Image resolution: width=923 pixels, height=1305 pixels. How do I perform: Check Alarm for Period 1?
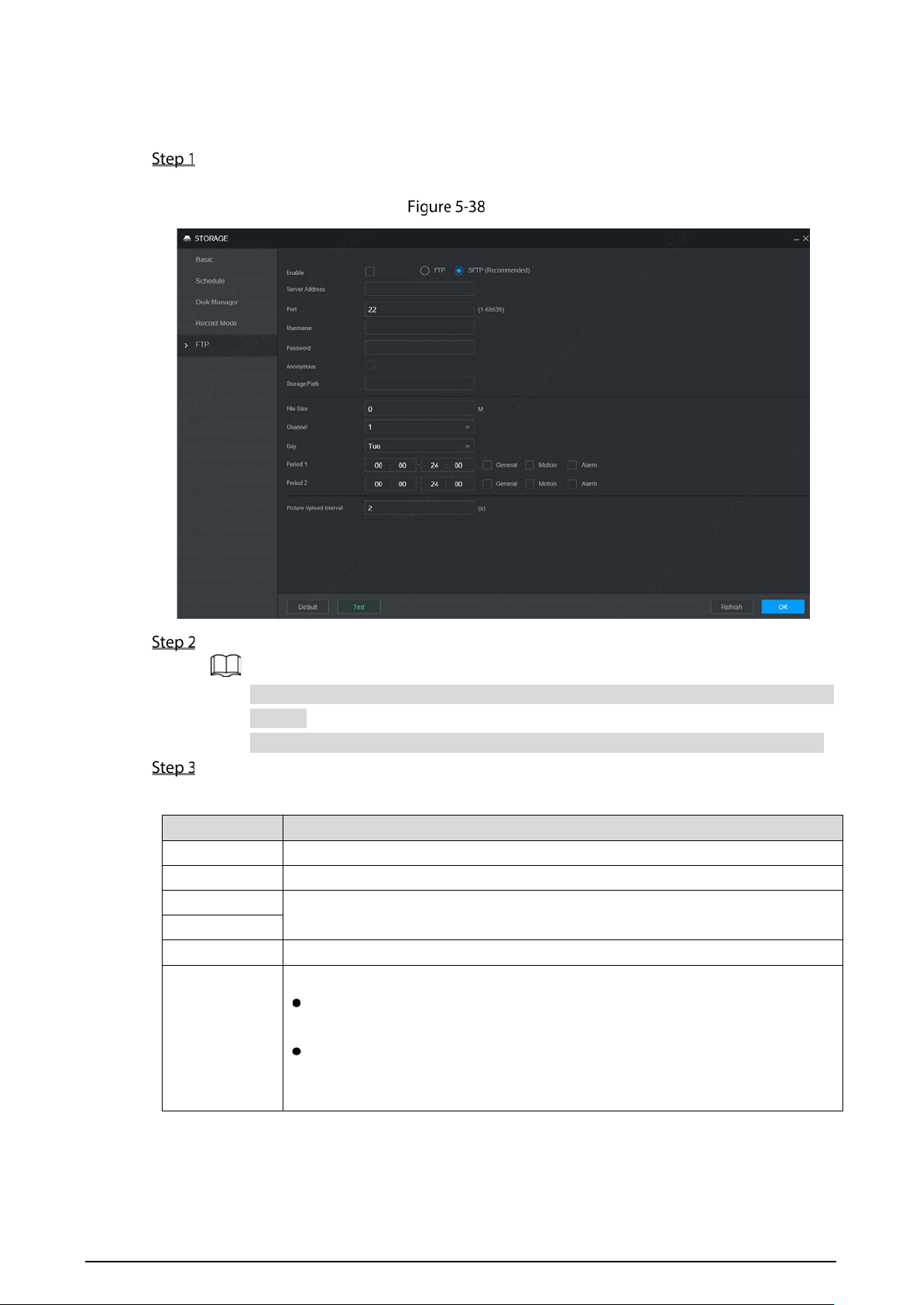click(572, 465)
